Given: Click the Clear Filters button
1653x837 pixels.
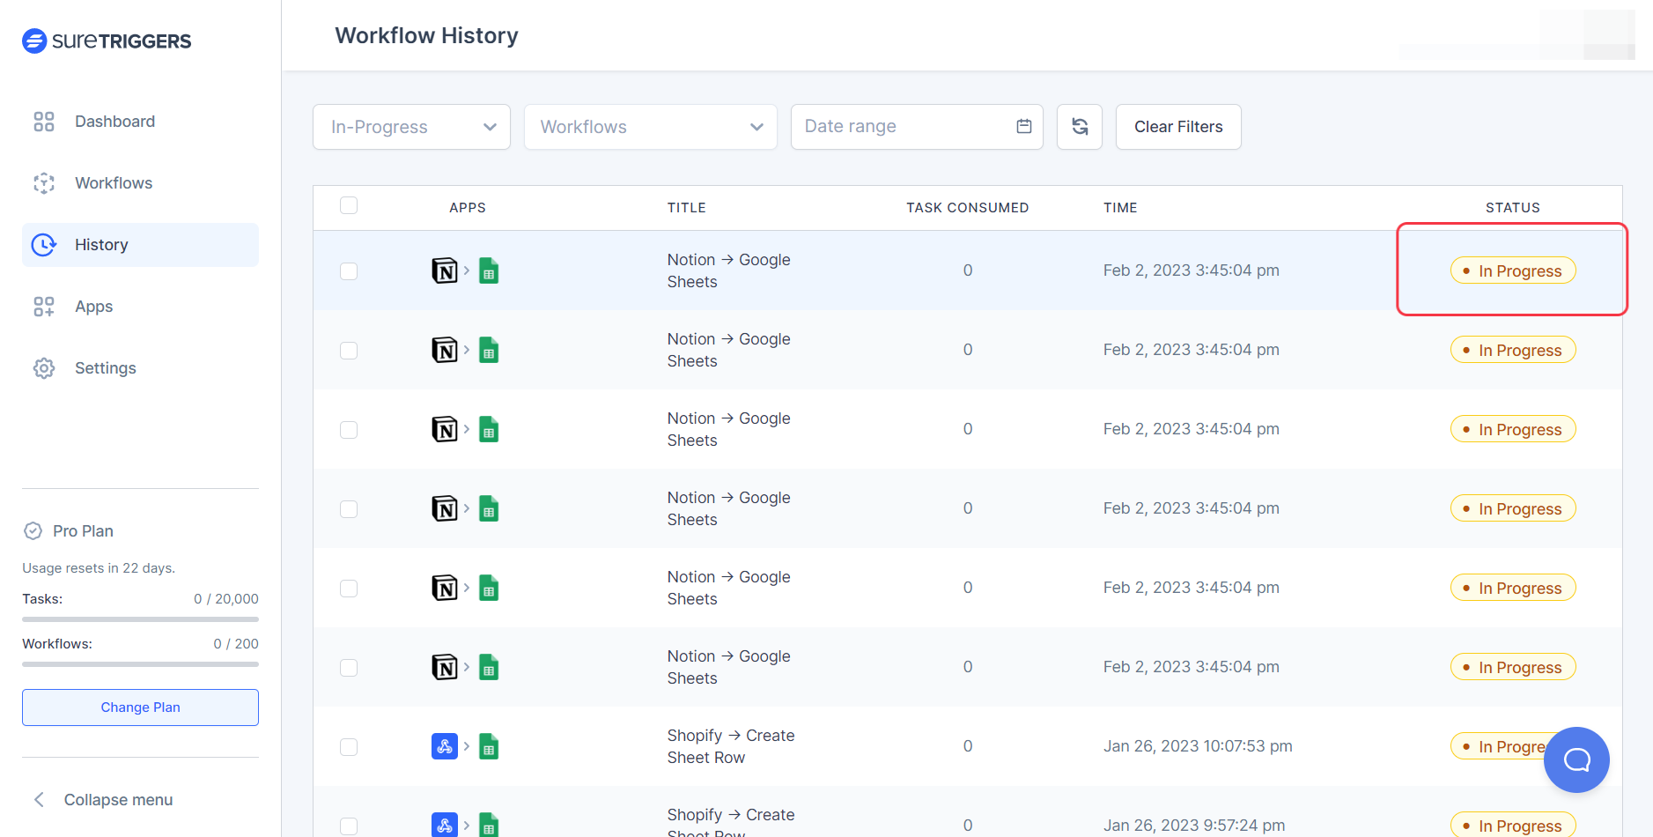Looking at the screenshot, I should (x=1178, y=127).
